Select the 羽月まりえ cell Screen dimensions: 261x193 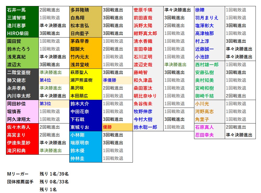pyautogui.click(x=210, y=18)
